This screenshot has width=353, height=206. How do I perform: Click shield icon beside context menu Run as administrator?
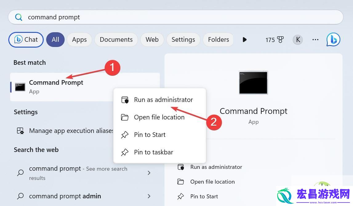click(x=125, y=100)
